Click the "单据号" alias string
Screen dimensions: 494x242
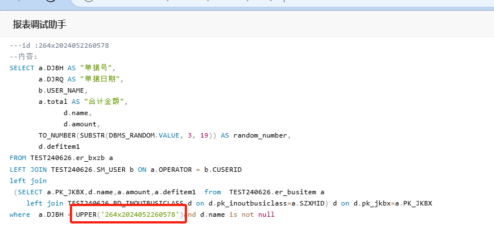(x=96, y=68)
